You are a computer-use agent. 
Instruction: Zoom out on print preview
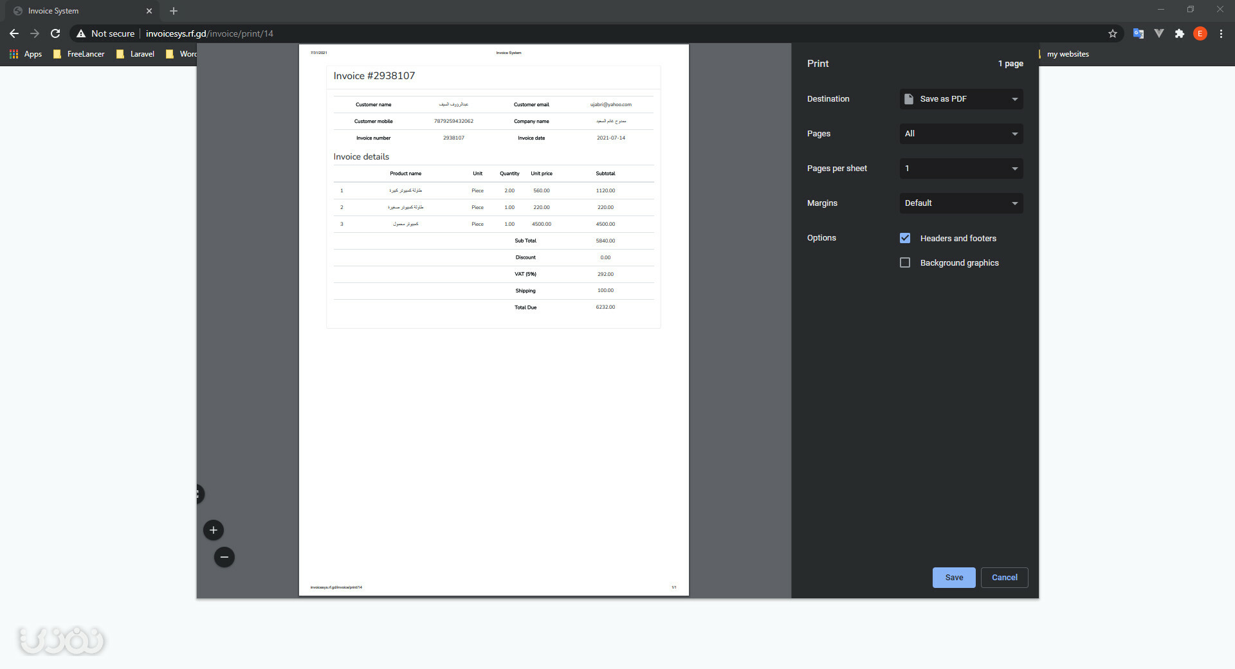click(x=224, y=557)
